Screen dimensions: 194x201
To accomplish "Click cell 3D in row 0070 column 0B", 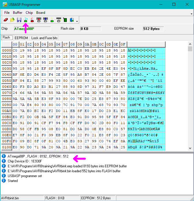I will (94, 93).
